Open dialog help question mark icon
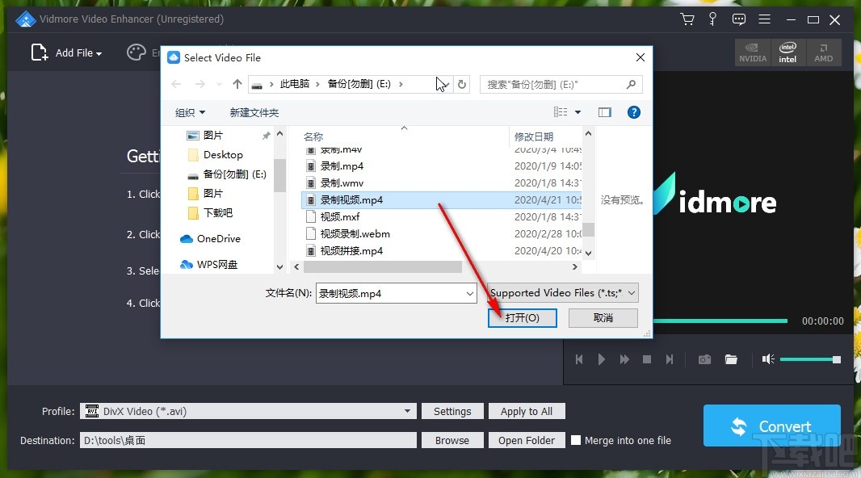861x478 pixels. coord(634,112)
